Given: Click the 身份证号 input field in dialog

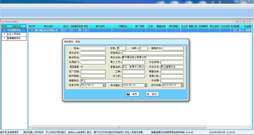Looking at the screenshot, I should pos(93,53).
